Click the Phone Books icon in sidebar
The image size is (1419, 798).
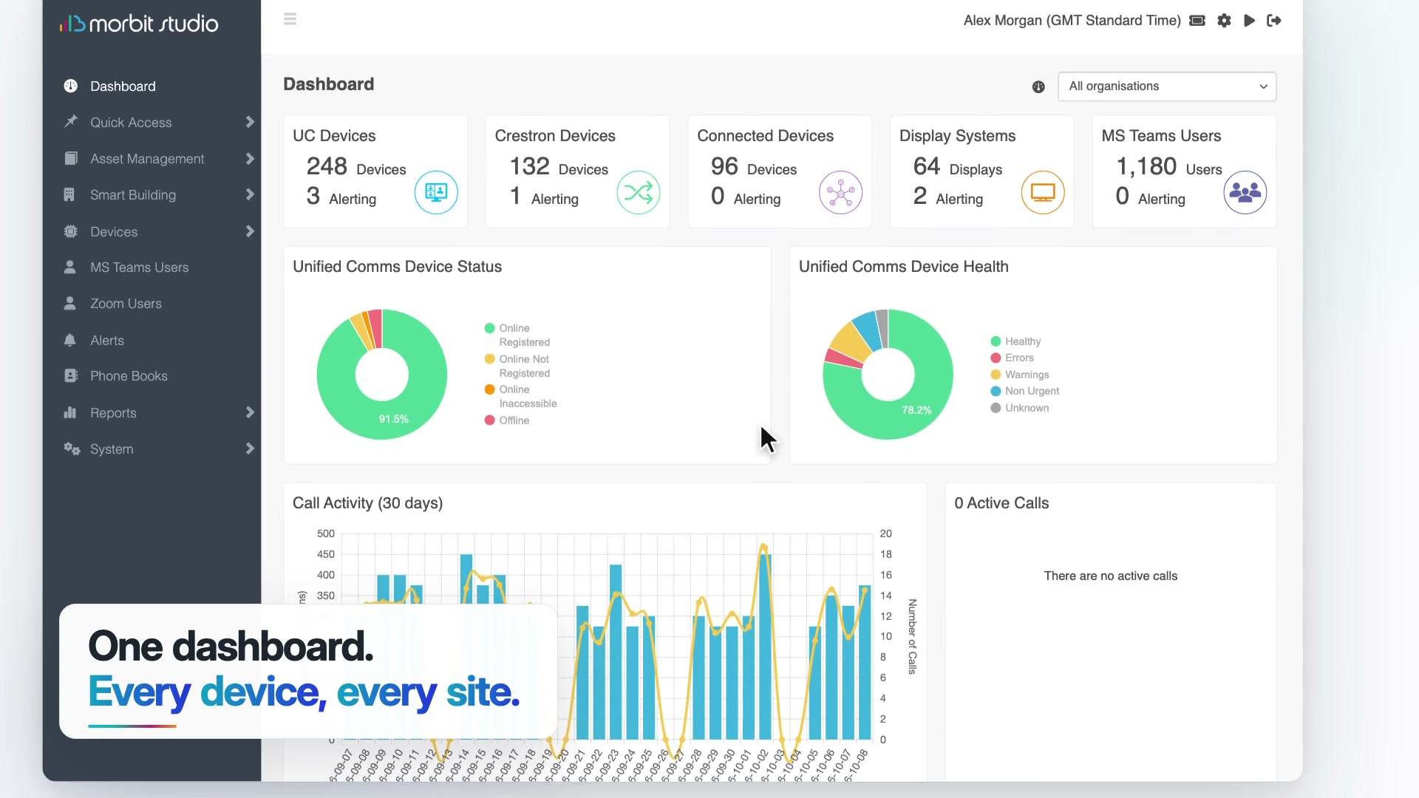click(x=70, y=375)
